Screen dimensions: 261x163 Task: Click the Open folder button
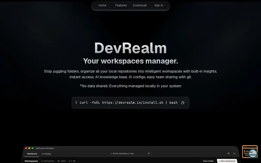[x=208, y=161]
